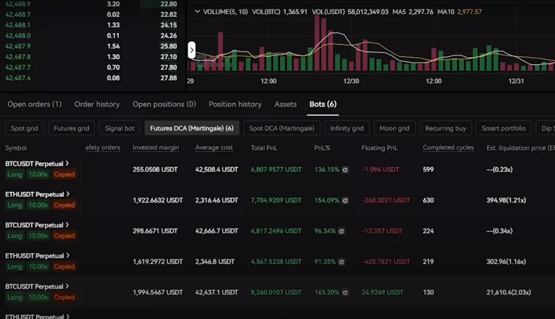Filter bots by Futures grid
Image resolution: width=555 pixels, height=319 pixels.
click(x=71, y=128)
